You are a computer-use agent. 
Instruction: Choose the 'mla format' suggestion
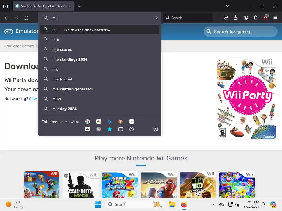pos(100,79)
